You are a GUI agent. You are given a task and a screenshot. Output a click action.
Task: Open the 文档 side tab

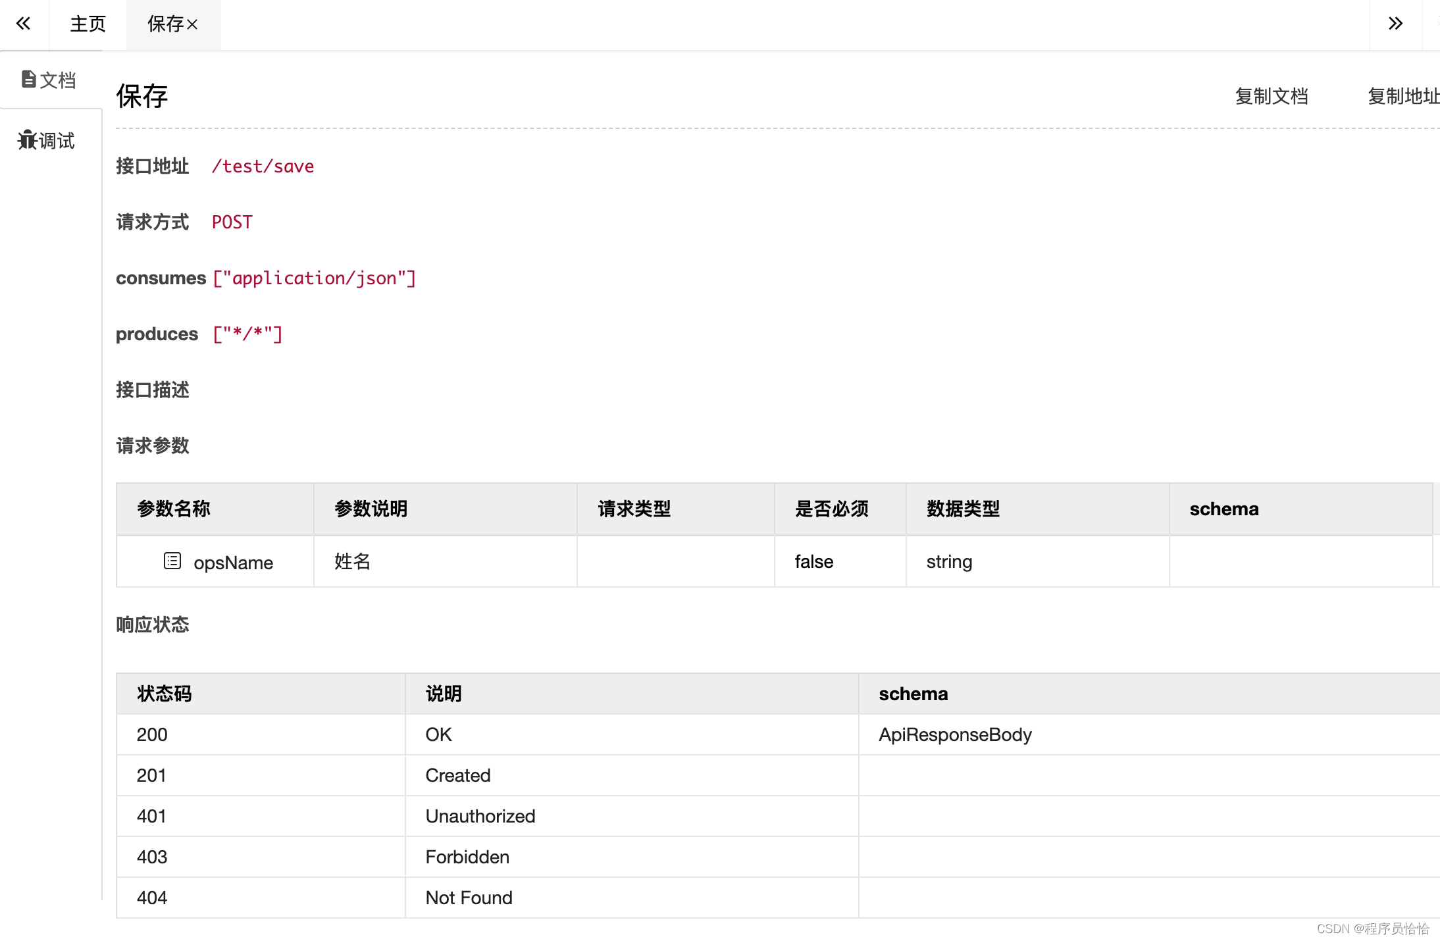coord(57,80)
